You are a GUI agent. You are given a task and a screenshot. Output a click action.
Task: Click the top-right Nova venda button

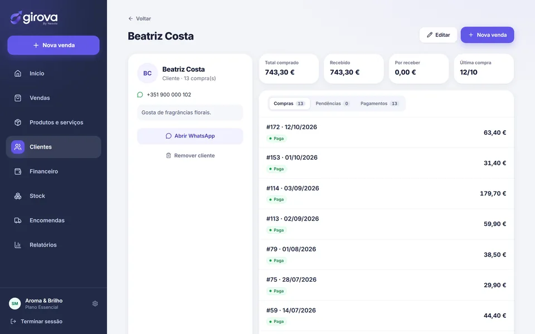click(487, 35)
